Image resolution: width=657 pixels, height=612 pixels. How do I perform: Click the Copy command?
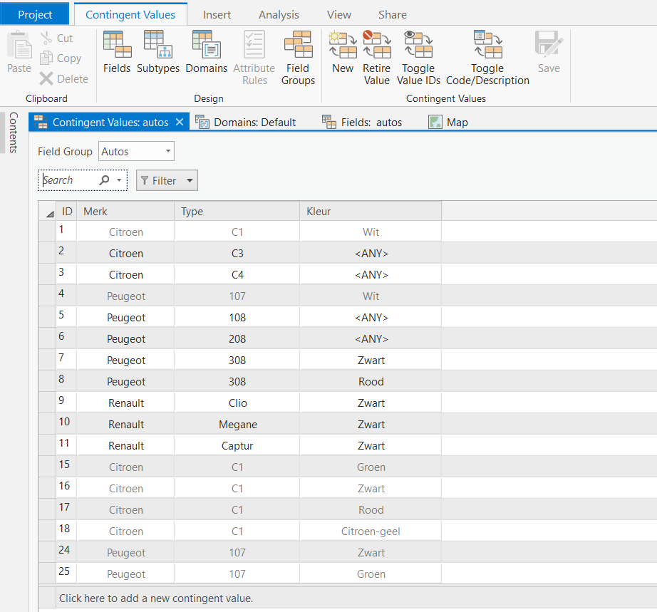61,58
